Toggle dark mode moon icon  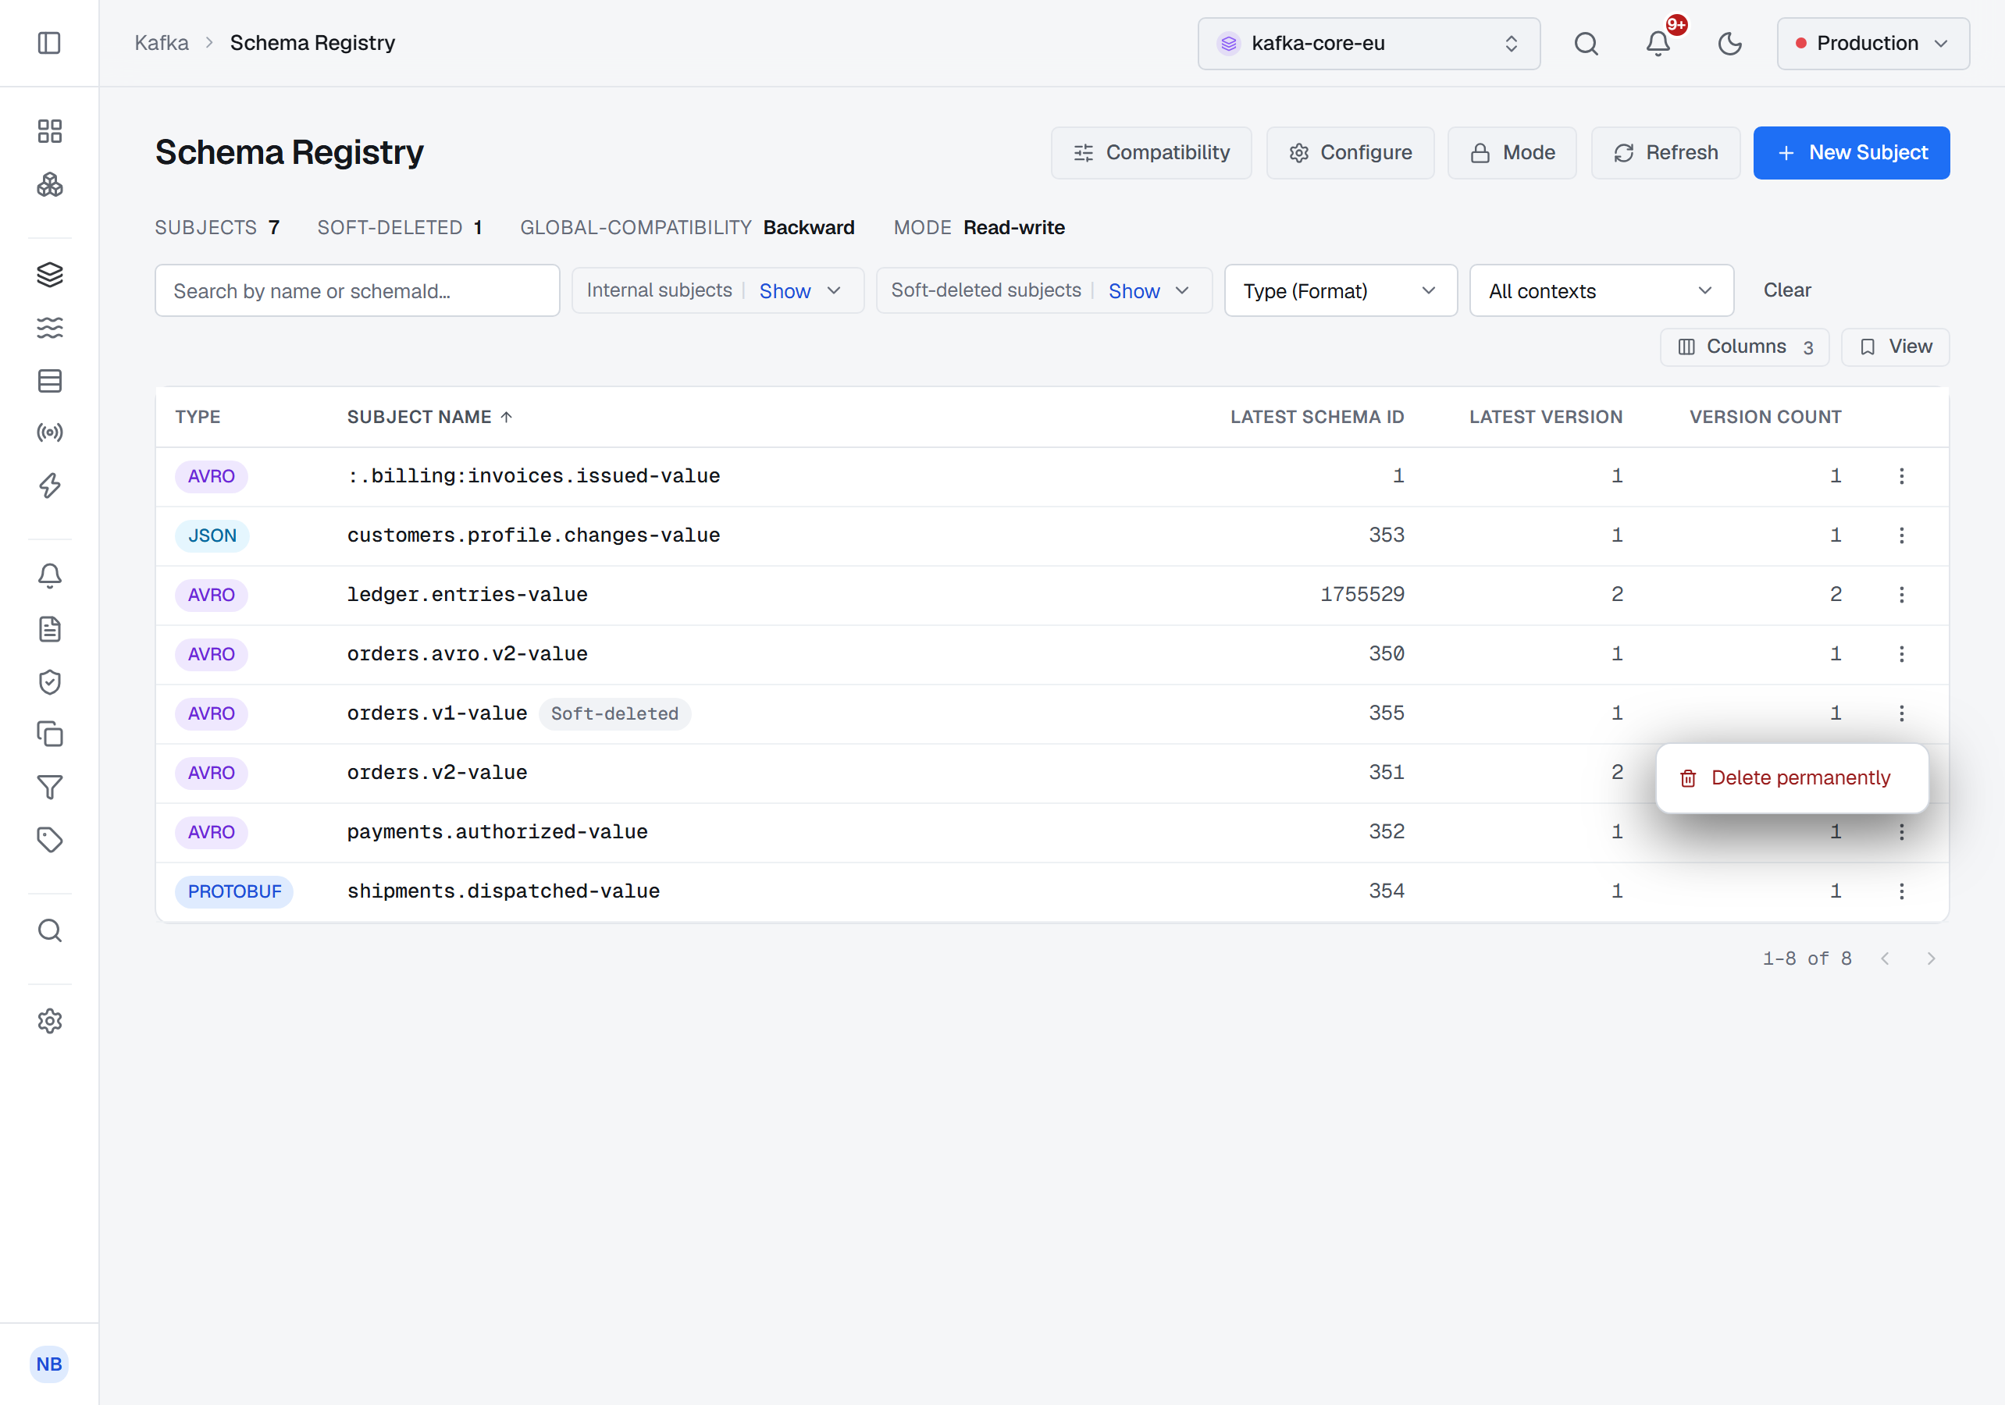(x=1729, y=43)
